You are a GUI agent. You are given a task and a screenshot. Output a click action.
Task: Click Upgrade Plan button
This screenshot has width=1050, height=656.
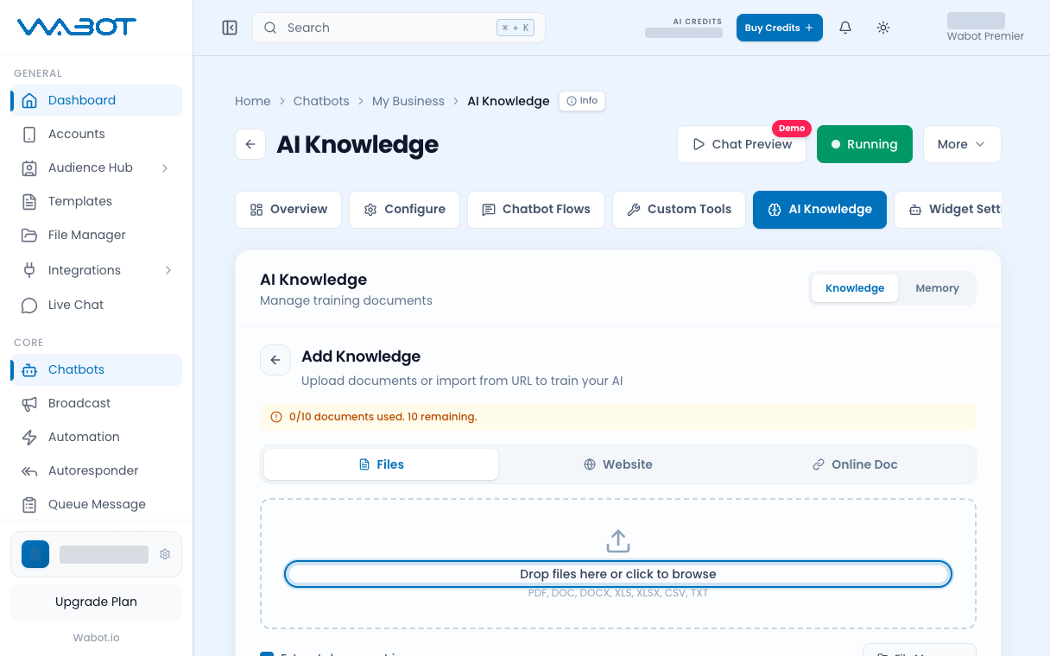96,602
